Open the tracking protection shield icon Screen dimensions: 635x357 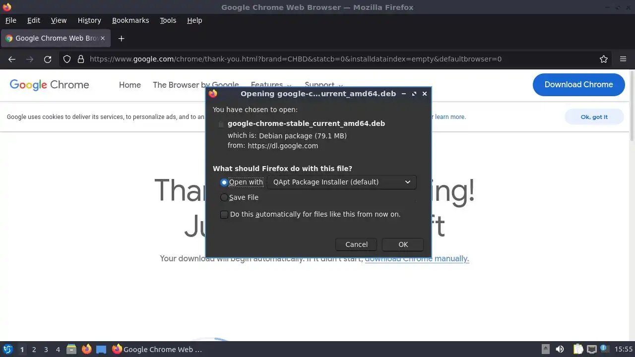(x=67, y=59)
